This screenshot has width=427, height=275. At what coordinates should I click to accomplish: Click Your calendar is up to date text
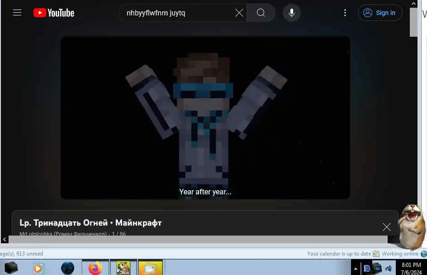click(x=339, y=254)
